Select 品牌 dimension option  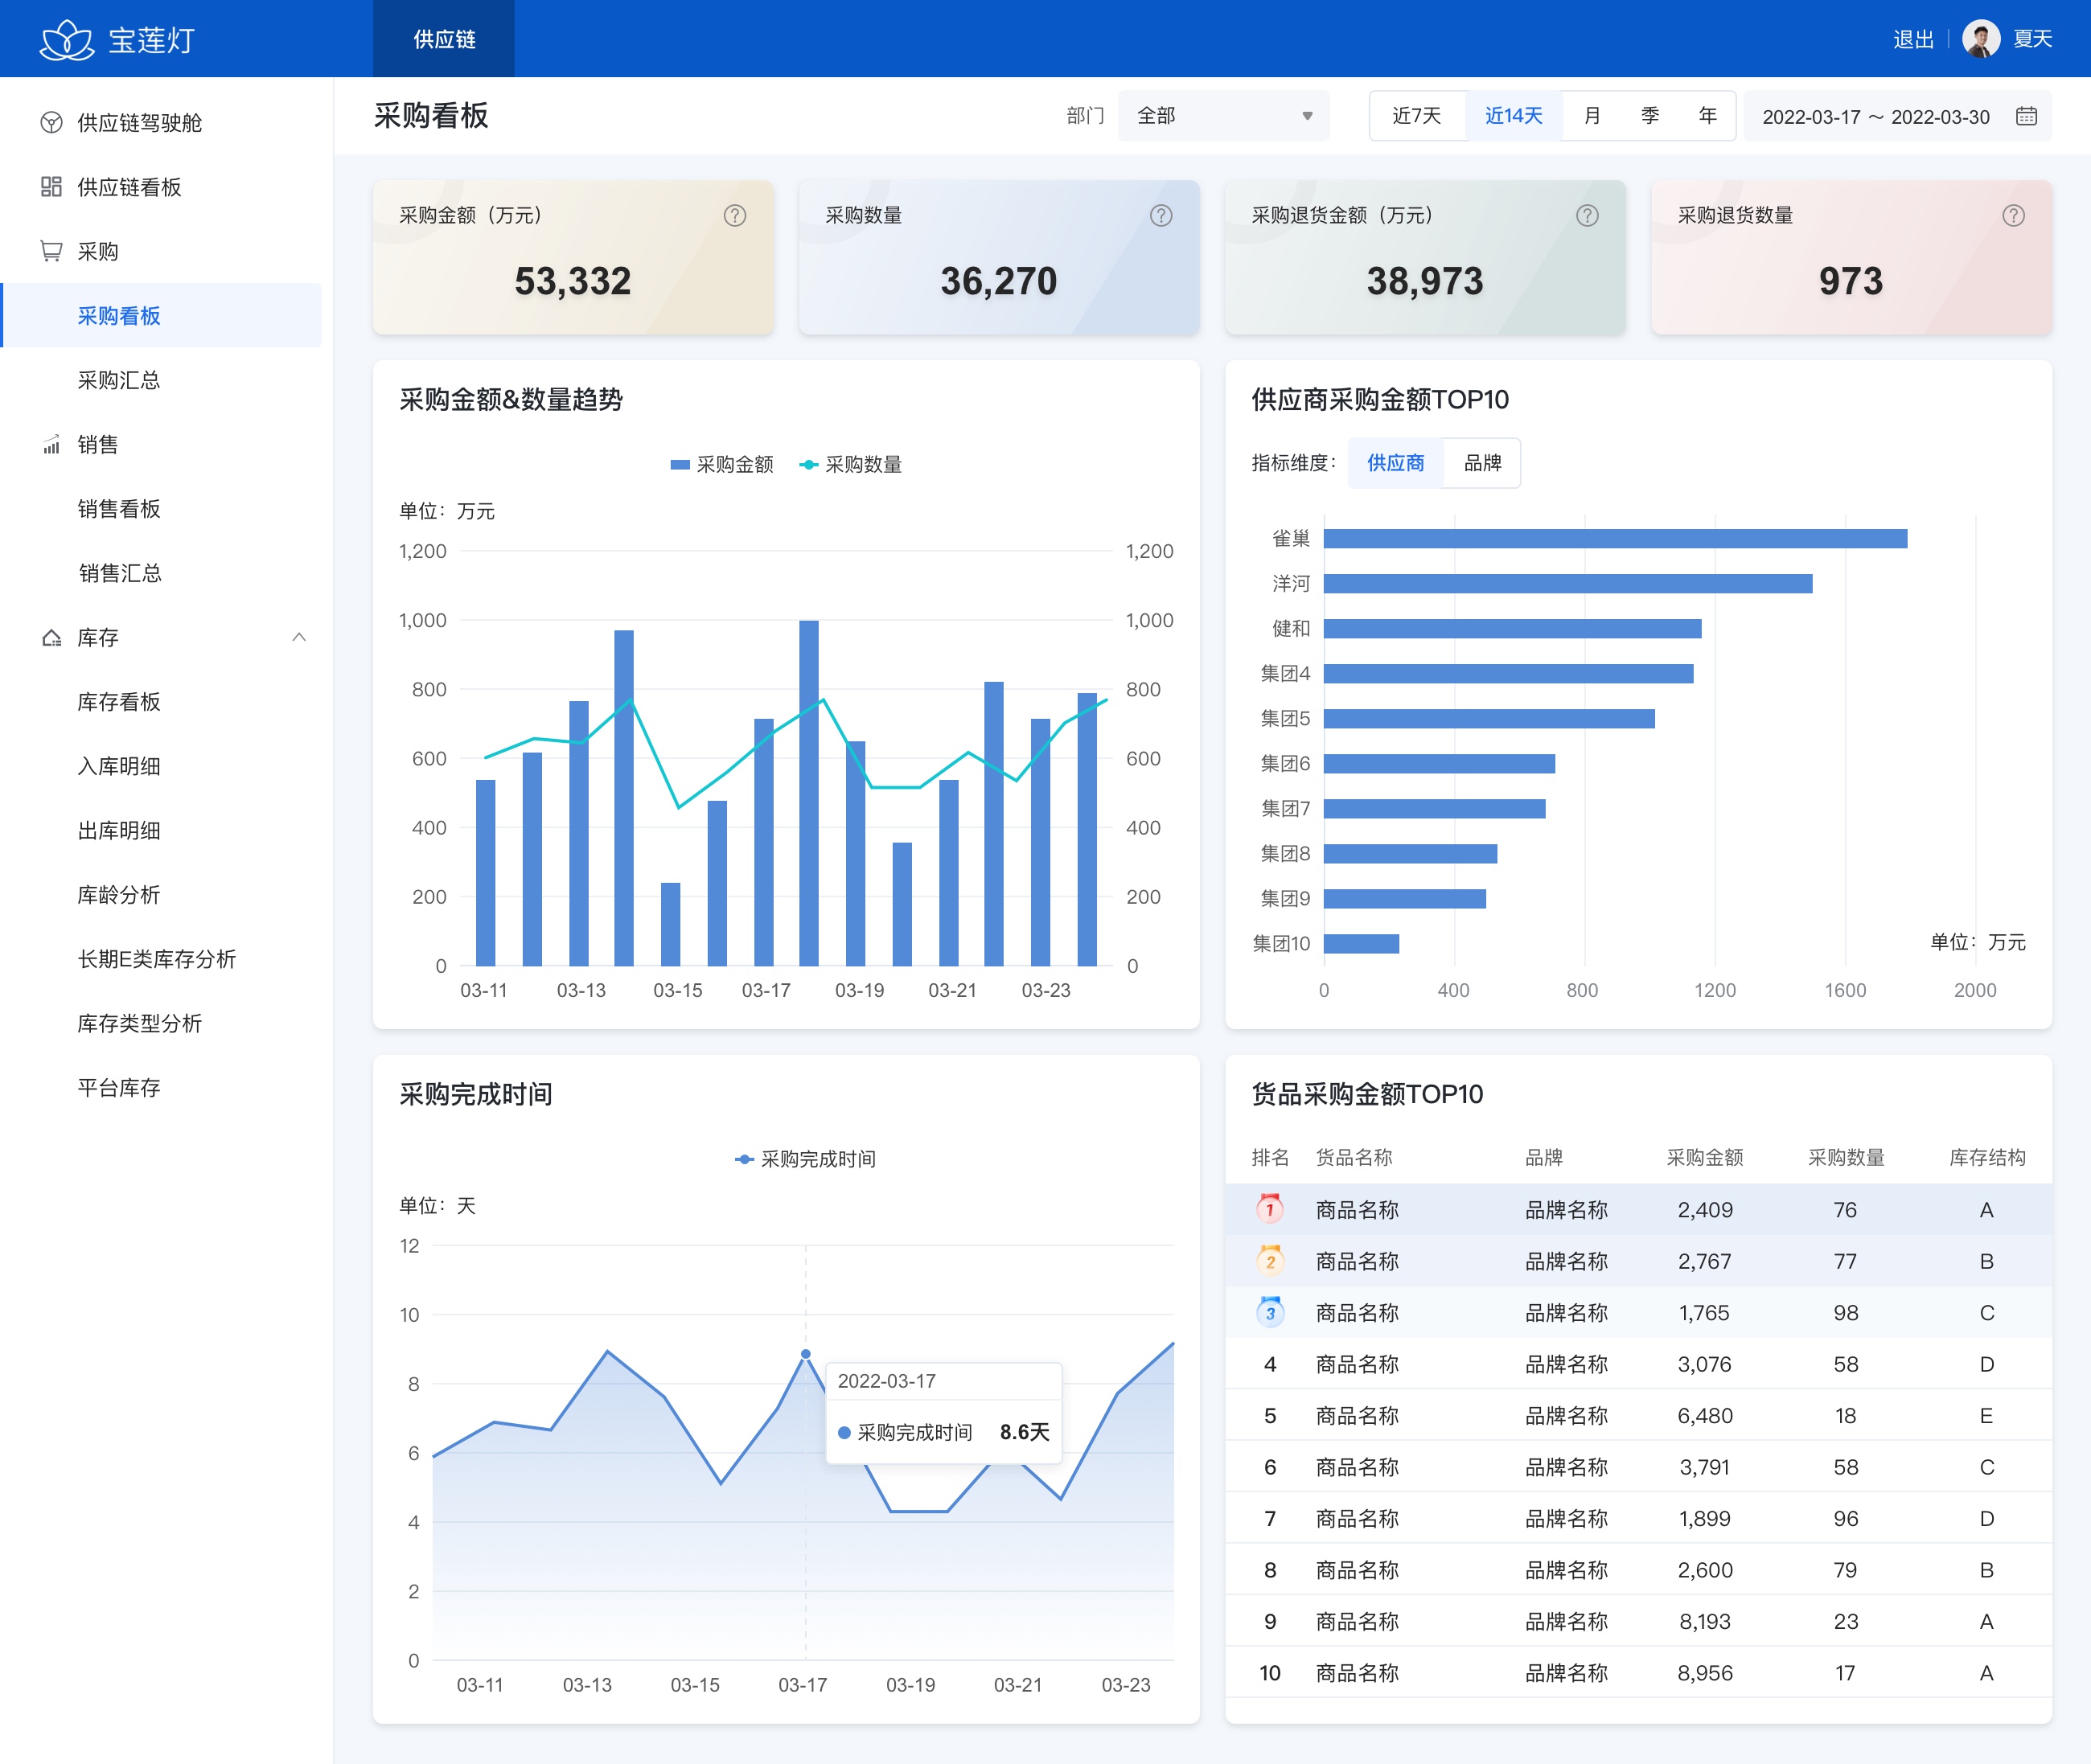pyautogui.click(x=1482, y=463)
